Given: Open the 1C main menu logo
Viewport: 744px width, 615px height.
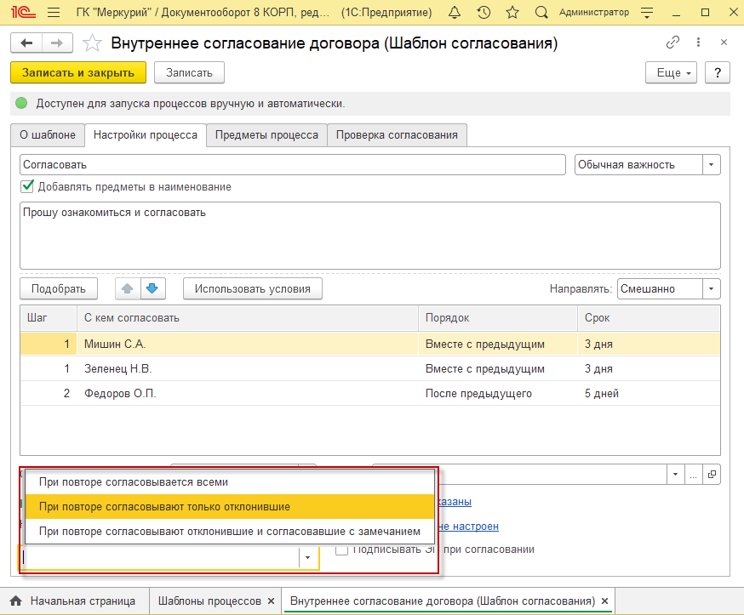Looking at the screenshot, I should (x=23, y=12).
